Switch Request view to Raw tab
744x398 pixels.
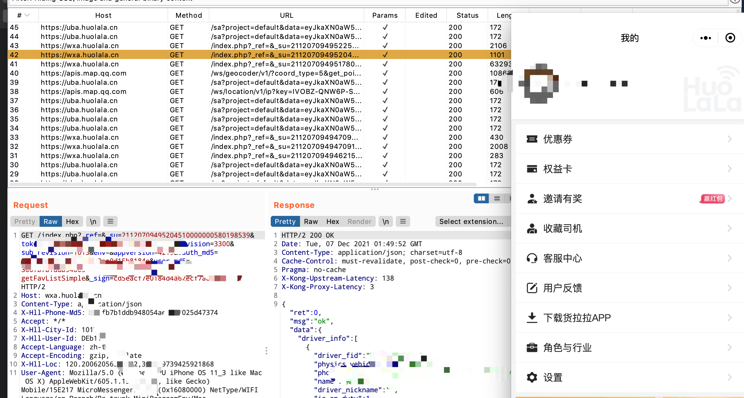50,221
